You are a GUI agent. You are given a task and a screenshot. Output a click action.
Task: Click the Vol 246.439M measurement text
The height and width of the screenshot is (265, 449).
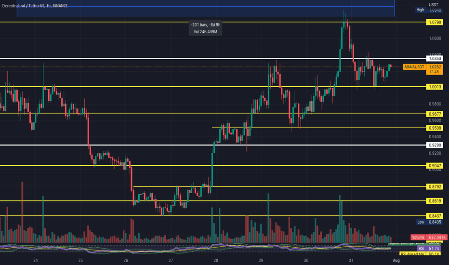pyautogui.click(x=205, y=32)
